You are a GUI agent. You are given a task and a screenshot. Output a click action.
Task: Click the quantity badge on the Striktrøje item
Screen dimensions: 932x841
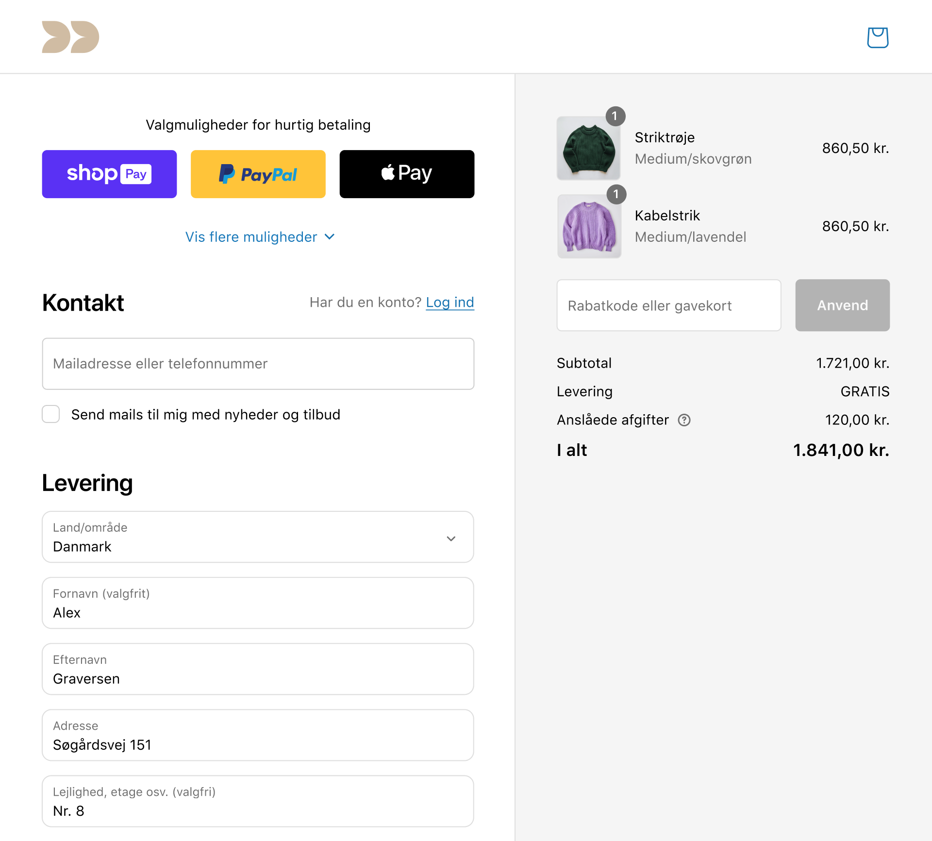(615, 116)
